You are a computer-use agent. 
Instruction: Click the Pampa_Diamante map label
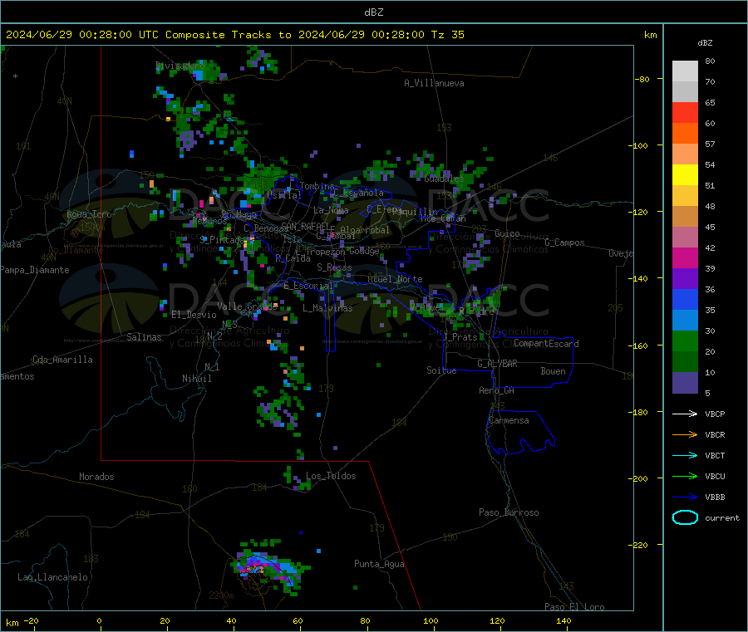pyautogui.click(x=35, y=270)
